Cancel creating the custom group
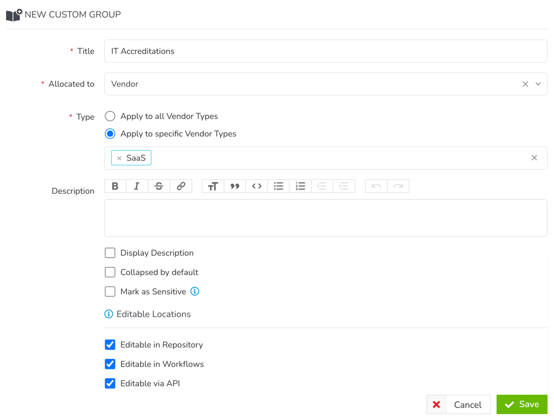 tap(458, 405)
